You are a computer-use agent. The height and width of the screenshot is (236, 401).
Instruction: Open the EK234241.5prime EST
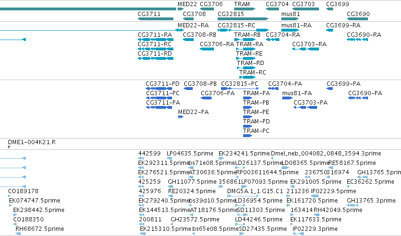(x=221, y=158)
